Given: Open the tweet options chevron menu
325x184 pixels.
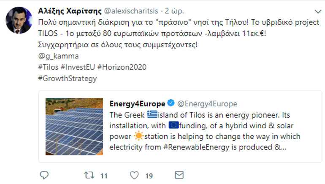Looking at the screenshot, I should click(318, 11).
